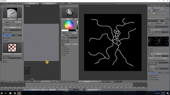Toggle the Fields checkbox

click(149, 71)
